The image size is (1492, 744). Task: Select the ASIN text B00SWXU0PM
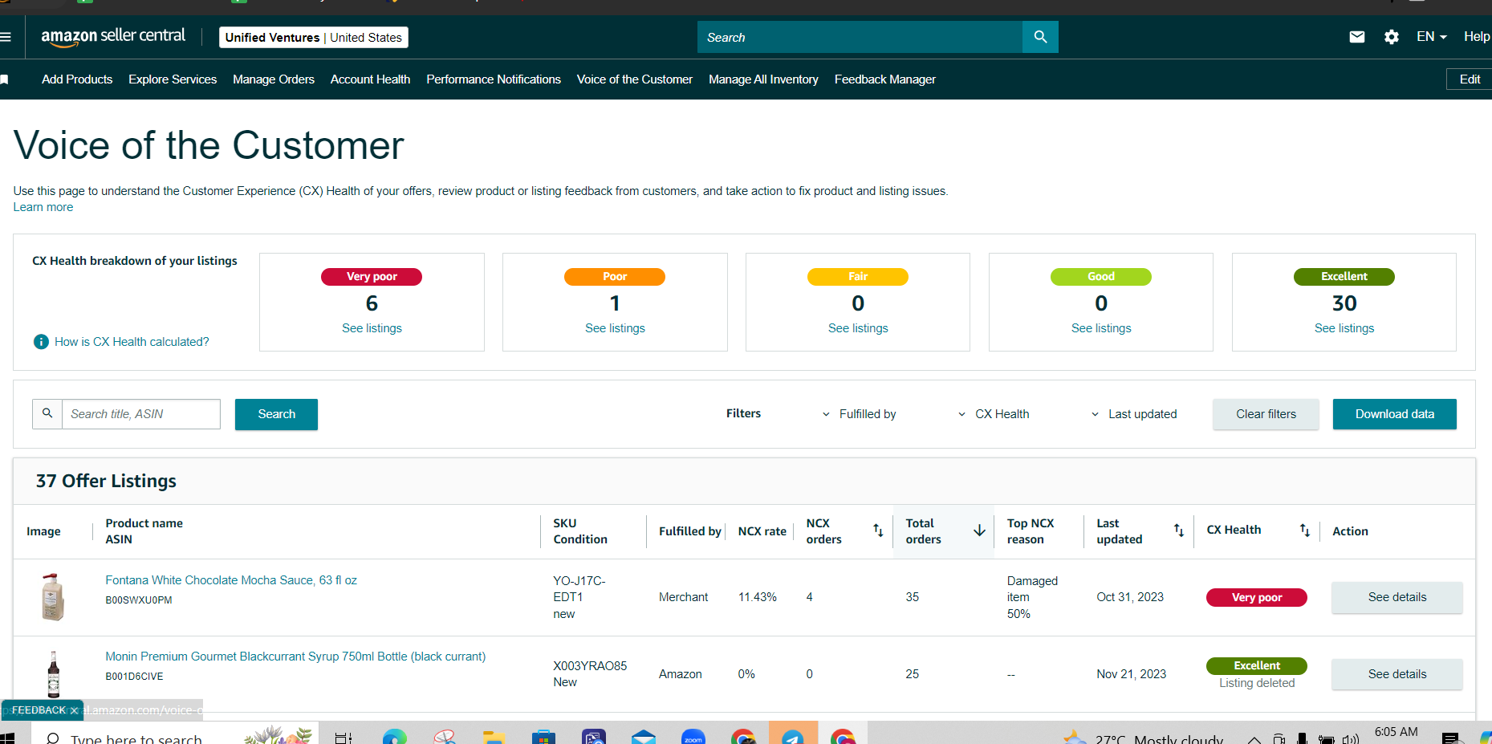click(139, 600)
